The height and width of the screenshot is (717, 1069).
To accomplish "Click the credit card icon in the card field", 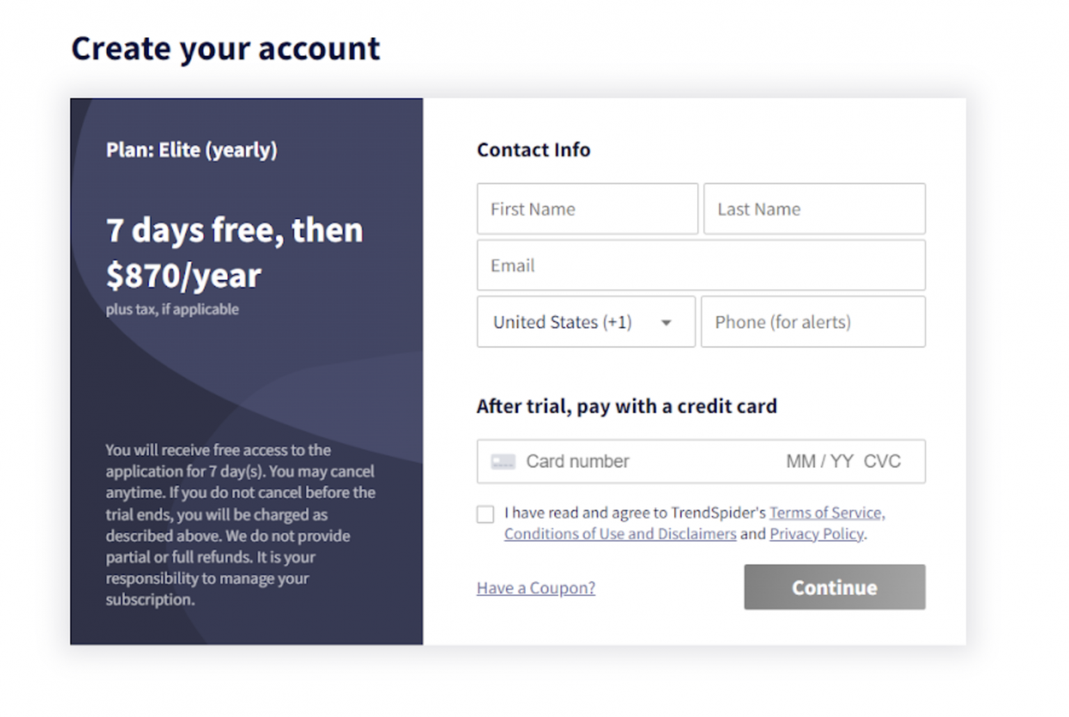I will [x=502, y=462].
